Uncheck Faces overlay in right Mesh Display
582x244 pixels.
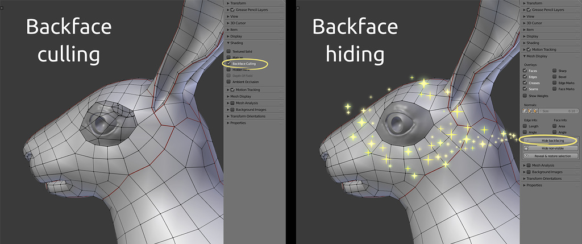[525, 71]
